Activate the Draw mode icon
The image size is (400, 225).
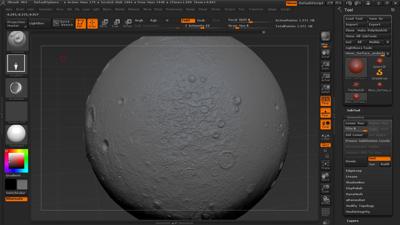92,24
